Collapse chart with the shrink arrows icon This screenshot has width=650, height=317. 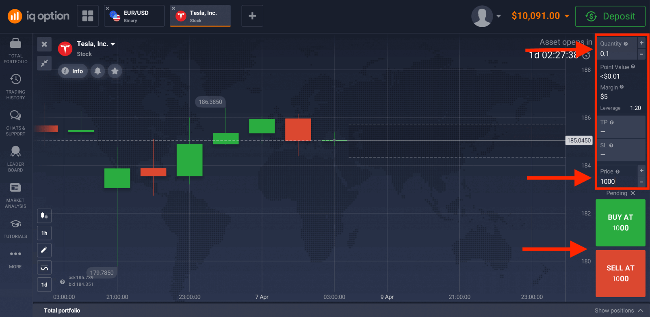tap(44, 63)
